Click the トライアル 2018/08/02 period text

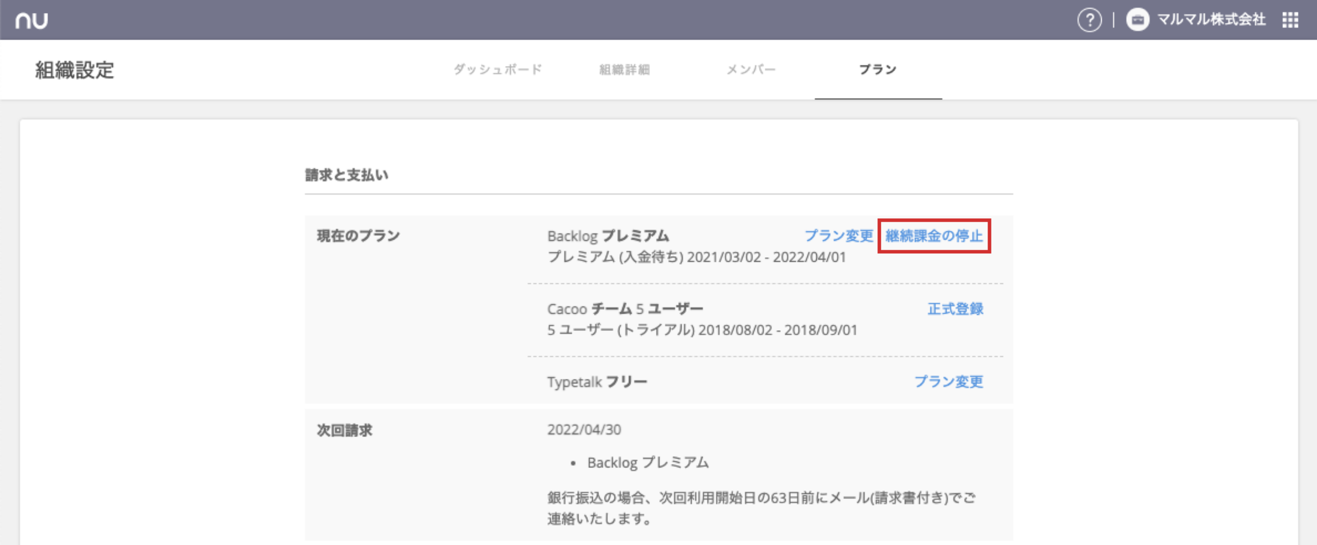(702, 330)
